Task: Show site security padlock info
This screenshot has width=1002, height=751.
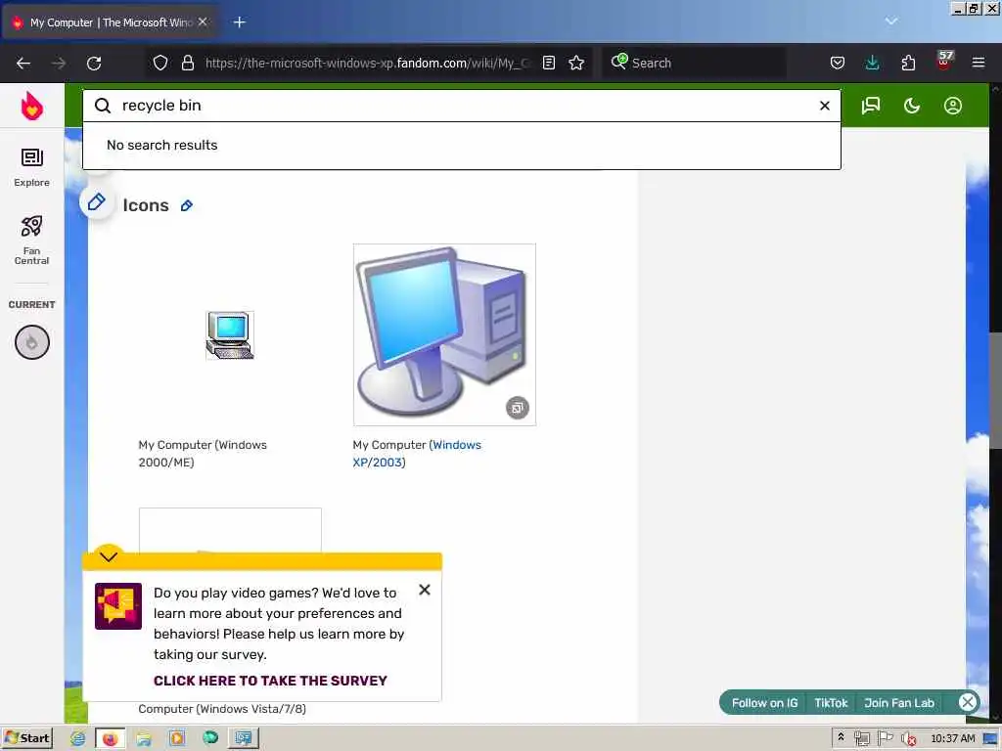Action: coord(187,63)
